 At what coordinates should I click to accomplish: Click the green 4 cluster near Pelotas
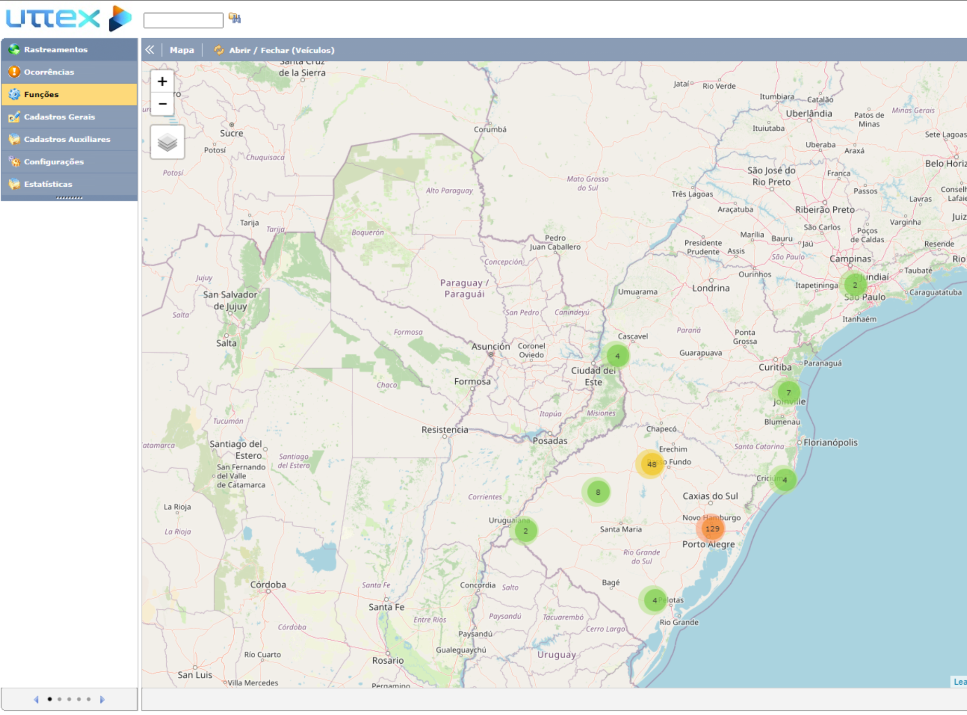coord(654,600)
